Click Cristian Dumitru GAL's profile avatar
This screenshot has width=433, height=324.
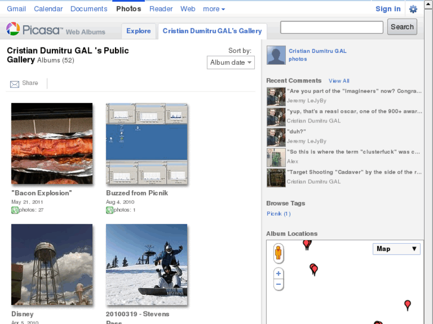coord(276,55)
